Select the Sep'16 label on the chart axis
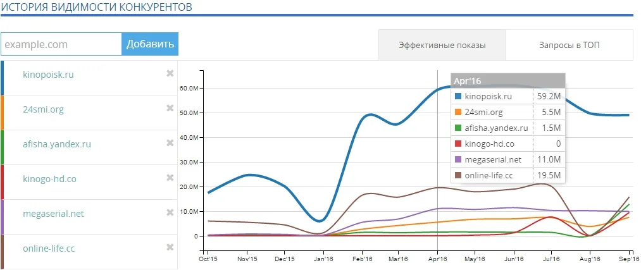The height and width of the screenshot is (270, 641). point(629,259)
